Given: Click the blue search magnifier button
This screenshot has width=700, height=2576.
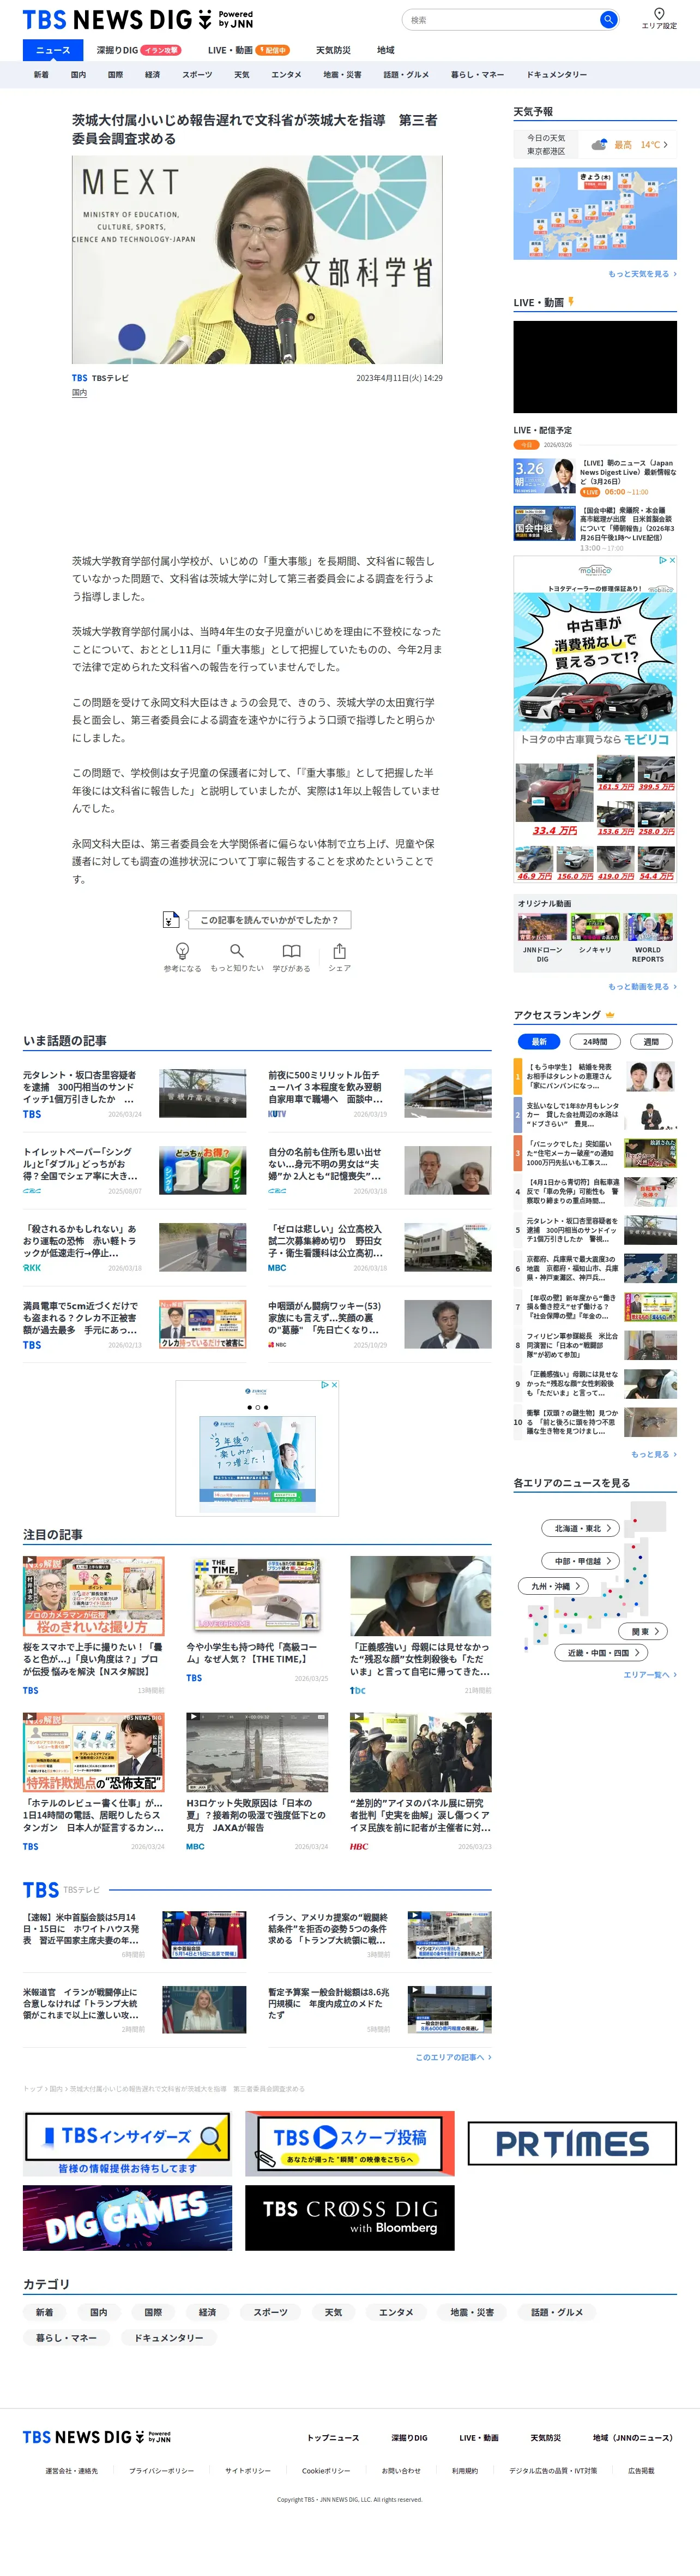Looking at the screenshot, I should tap(607, 20).
